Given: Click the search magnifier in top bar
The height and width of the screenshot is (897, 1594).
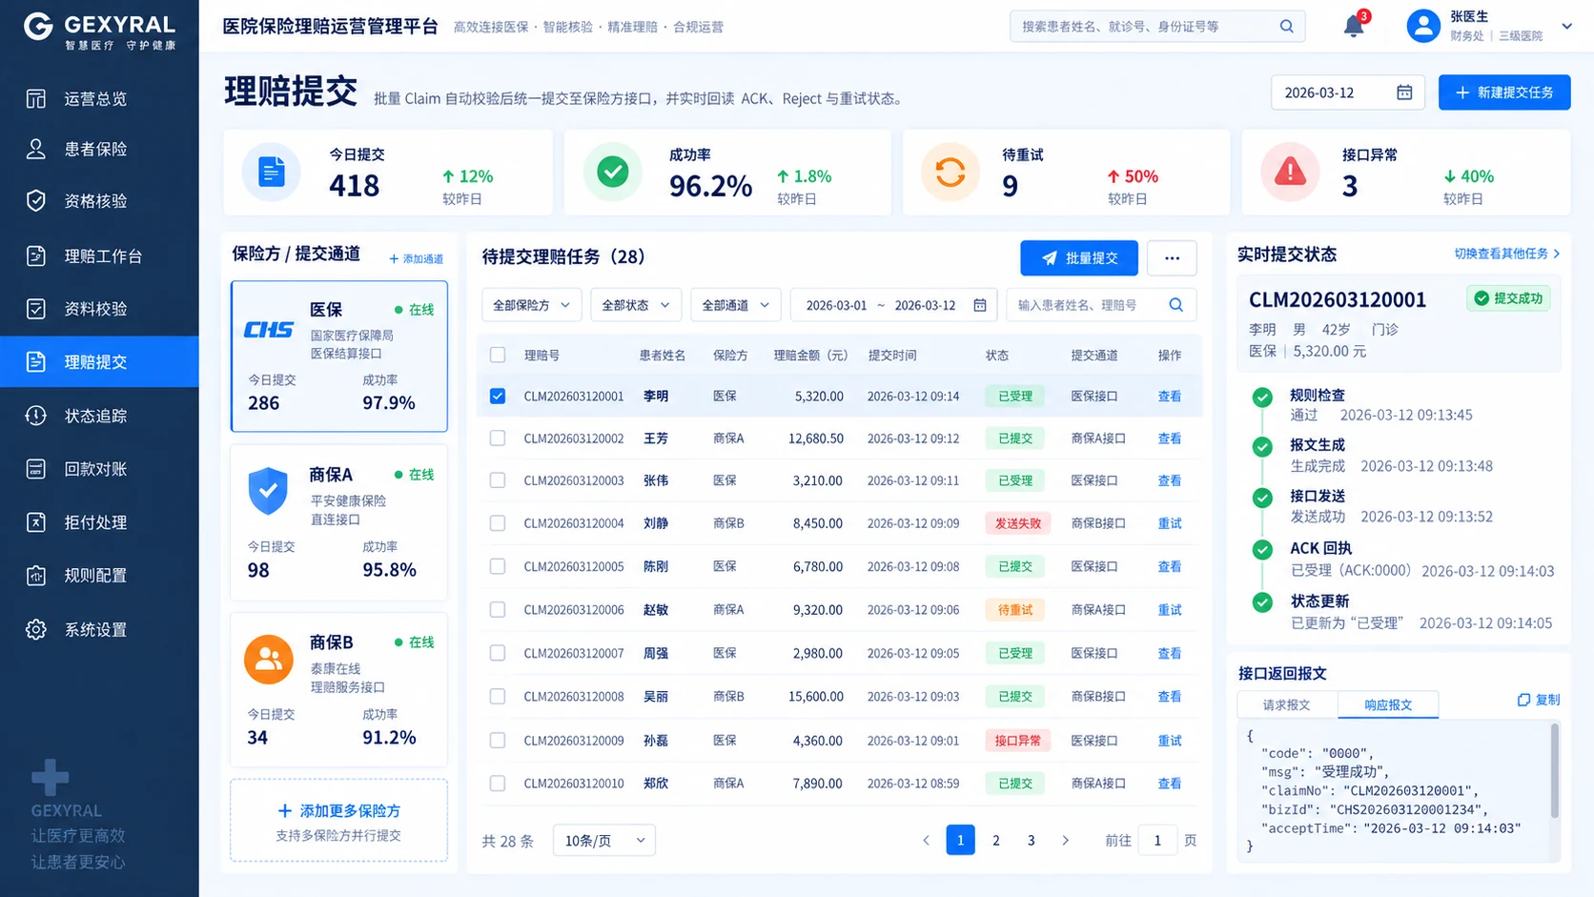Looking at the screenshot, I should pos(1286,27).
